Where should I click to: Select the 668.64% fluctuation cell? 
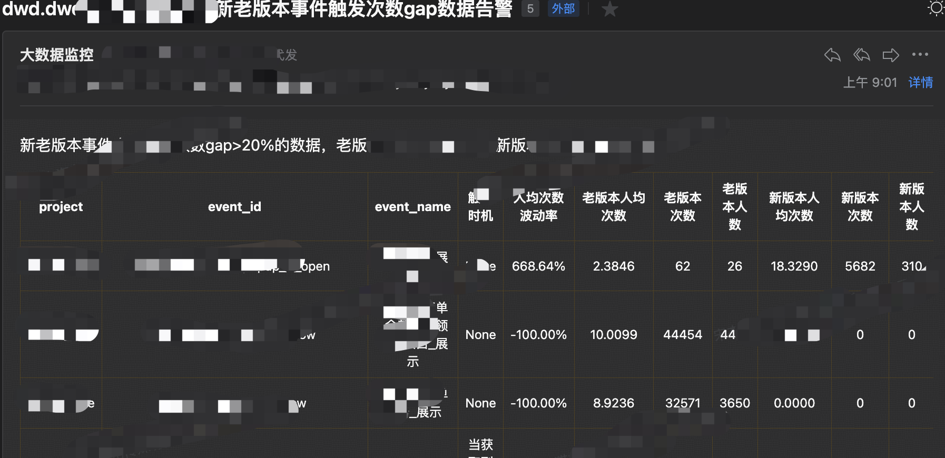tap(538, 266)
